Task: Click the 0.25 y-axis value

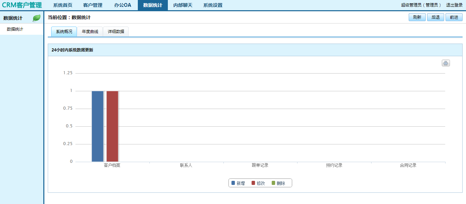Action: [x=68, y=144]
